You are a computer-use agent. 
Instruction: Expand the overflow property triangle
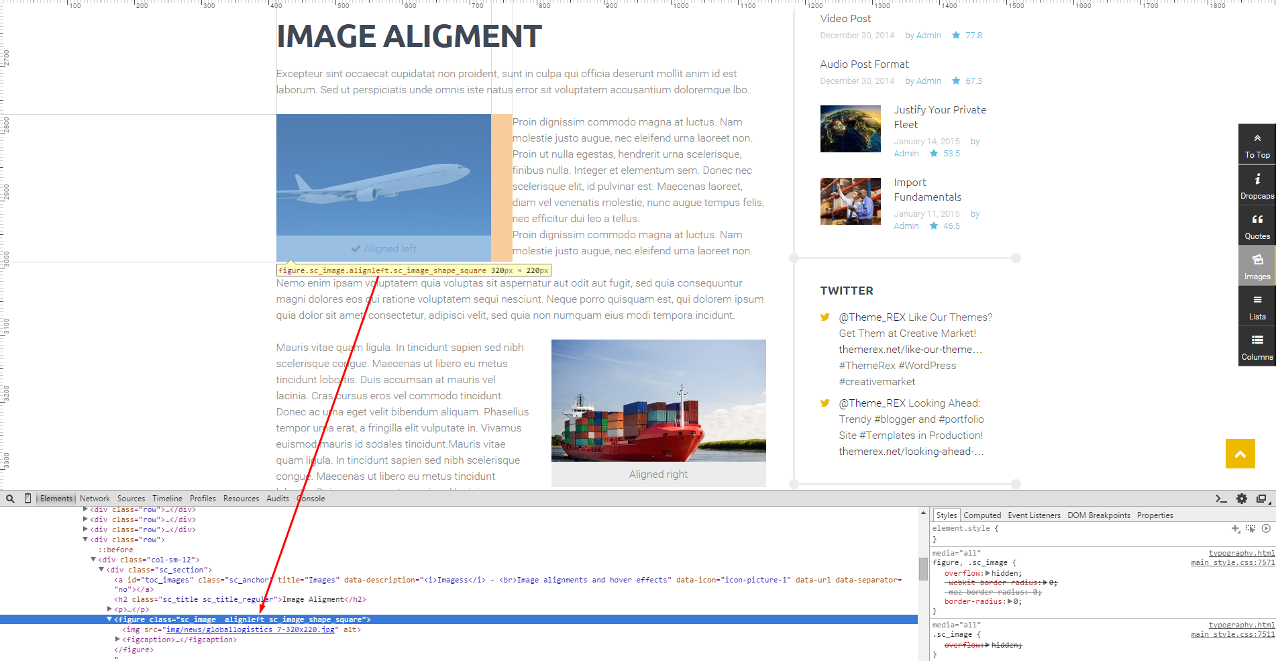pyautogui.click(x=988, y=573)
